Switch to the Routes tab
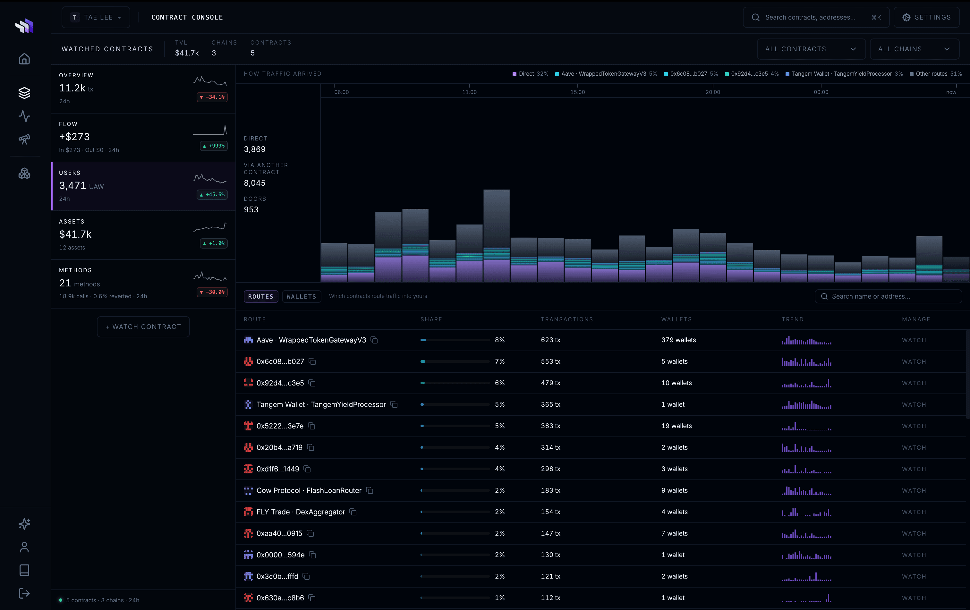 click(x=261, y=296)
